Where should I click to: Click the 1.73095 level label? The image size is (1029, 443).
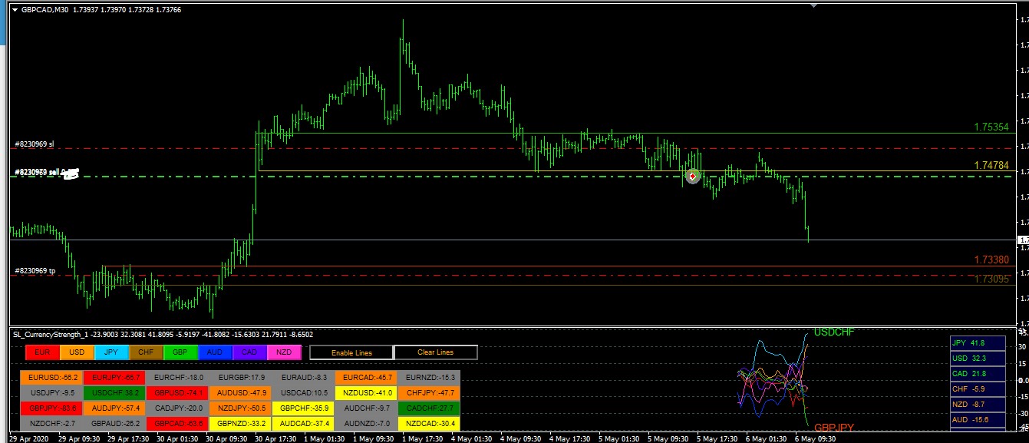[991, 279]
